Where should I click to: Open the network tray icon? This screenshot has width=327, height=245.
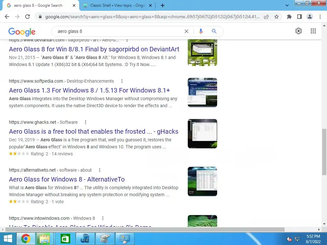click(297, 239)
